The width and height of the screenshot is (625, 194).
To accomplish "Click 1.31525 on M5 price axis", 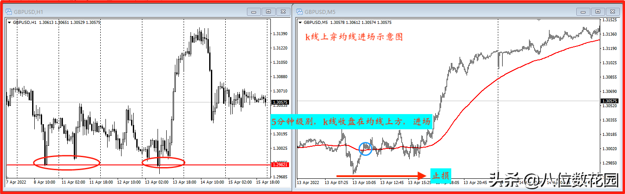I will [609, 20].
